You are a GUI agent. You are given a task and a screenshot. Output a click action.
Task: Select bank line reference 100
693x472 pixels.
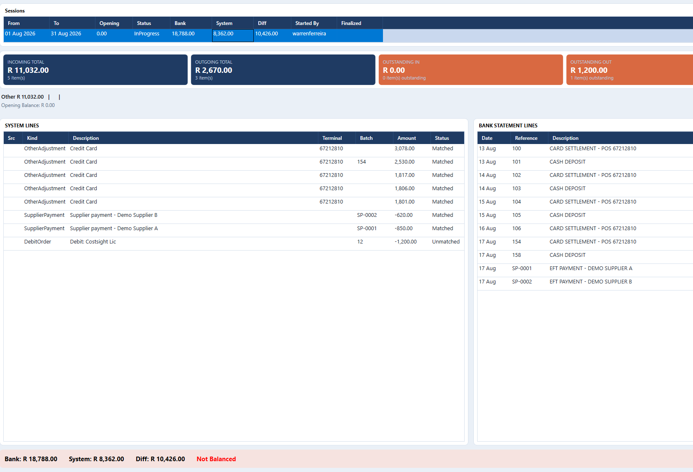tap(585, 151)
